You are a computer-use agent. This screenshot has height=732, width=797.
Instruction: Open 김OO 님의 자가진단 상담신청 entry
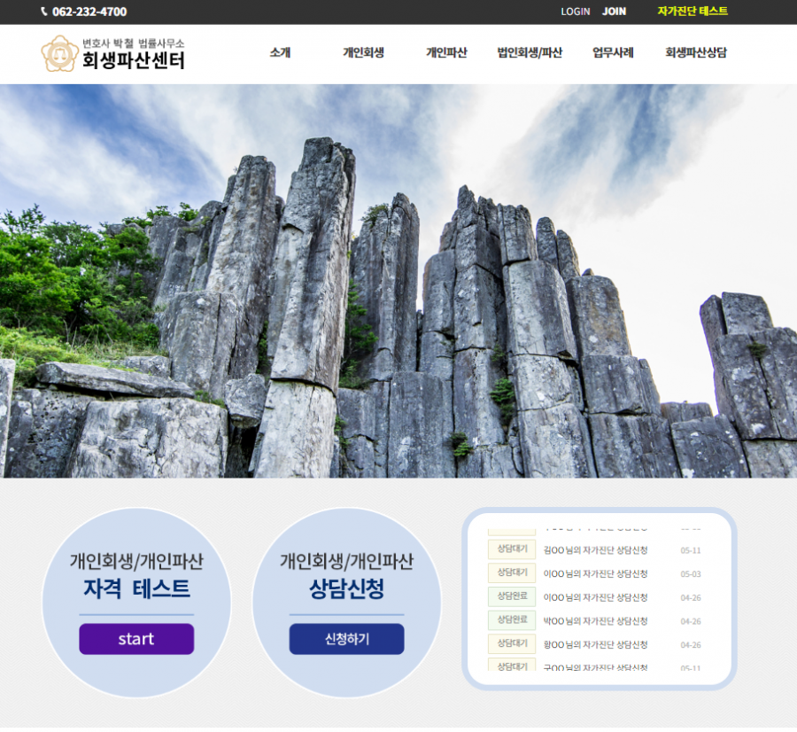(x=595, y=549)
